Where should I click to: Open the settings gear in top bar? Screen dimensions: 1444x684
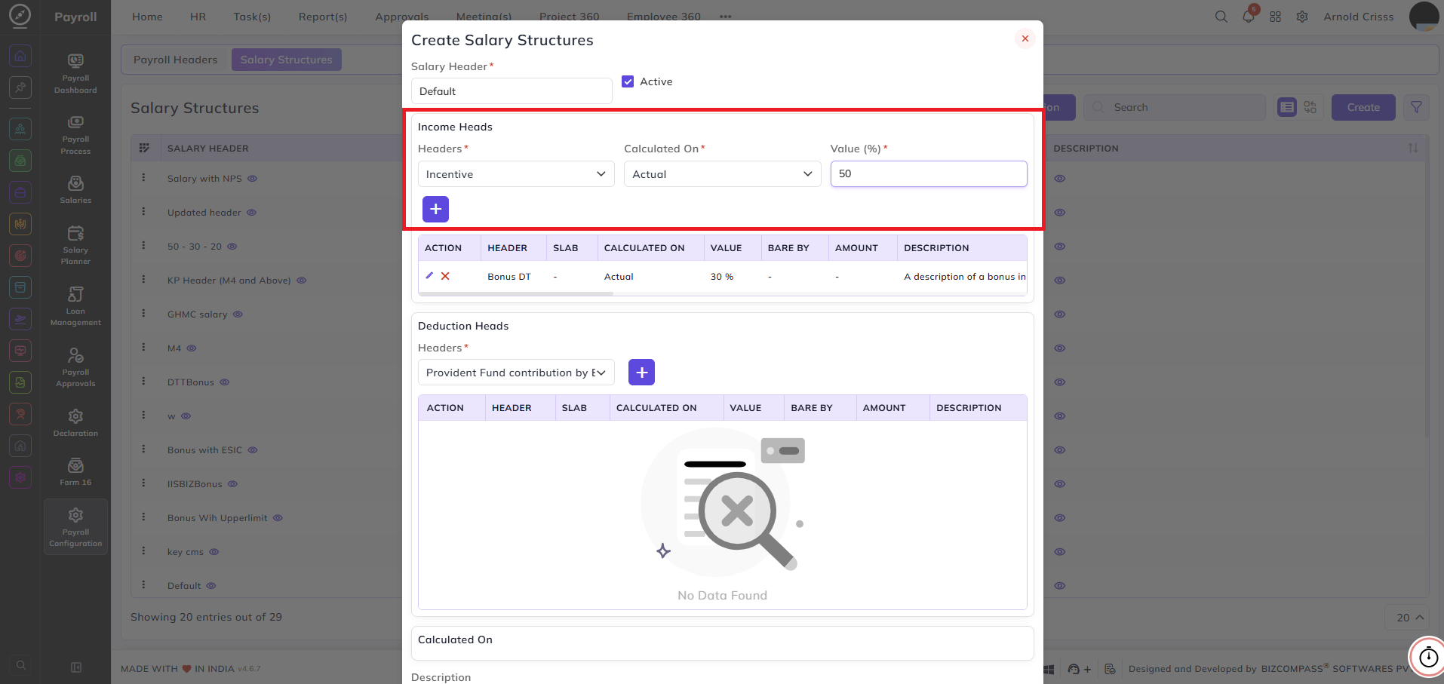[x=1302, y=17]
